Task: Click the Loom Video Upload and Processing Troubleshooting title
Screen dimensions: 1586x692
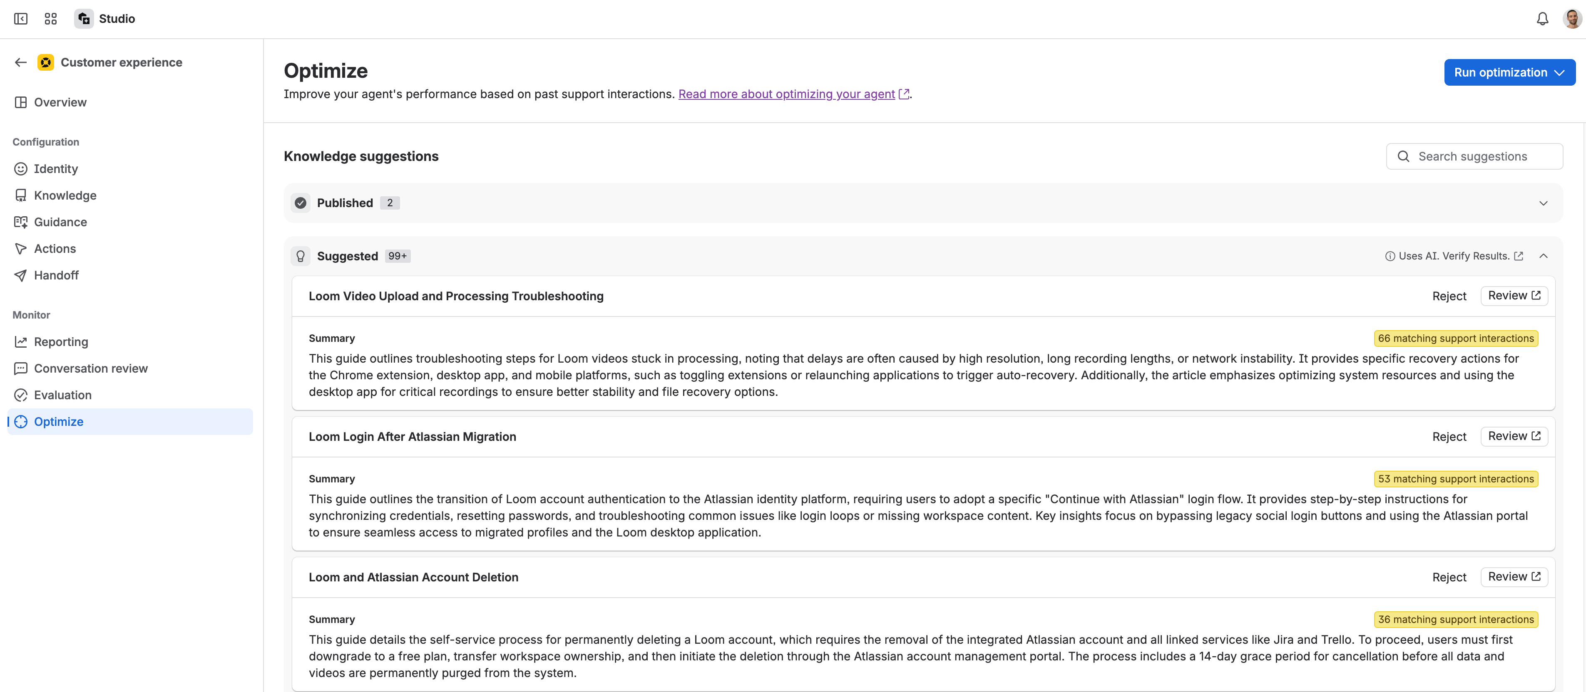Action: coord(455,296)
